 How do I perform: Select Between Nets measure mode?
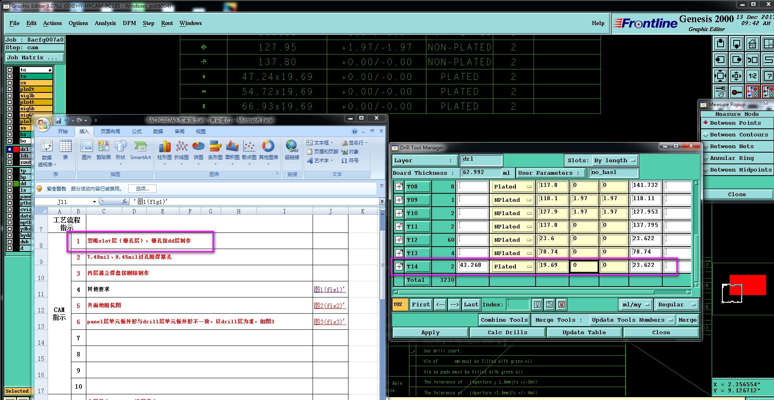pos(737,147)
